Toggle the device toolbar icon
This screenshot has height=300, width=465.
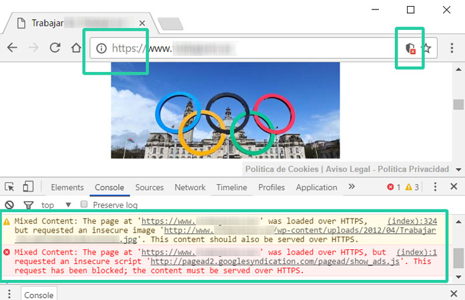pos(28,187)
